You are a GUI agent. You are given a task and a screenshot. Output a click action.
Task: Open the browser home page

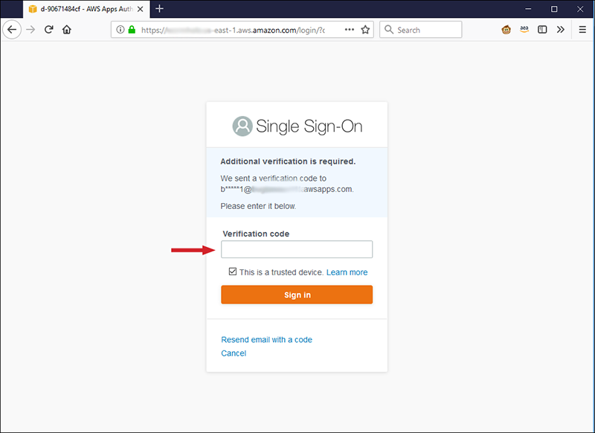coord(67,29)
